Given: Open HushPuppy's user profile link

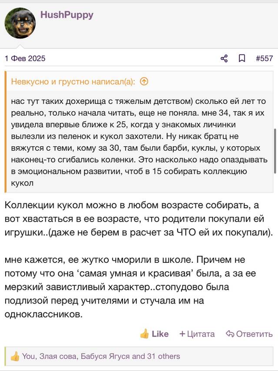Looking at the screenshot, I should click(x=67, y=15).
